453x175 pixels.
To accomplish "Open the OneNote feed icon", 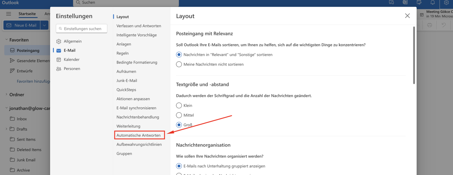I will coord(405,3).
